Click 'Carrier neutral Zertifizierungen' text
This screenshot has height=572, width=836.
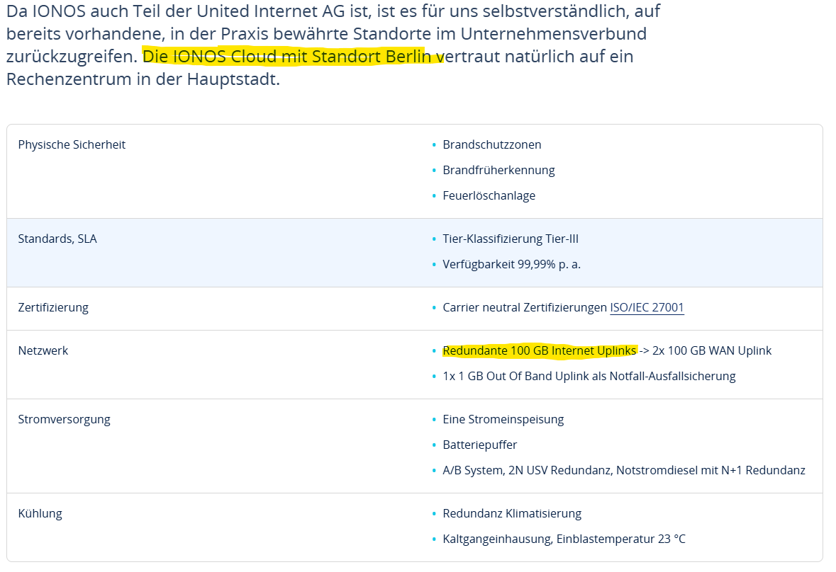525,307
